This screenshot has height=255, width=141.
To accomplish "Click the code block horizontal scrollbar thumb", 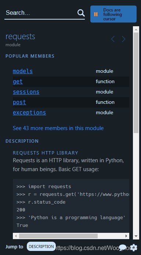I will coord(58,236).
